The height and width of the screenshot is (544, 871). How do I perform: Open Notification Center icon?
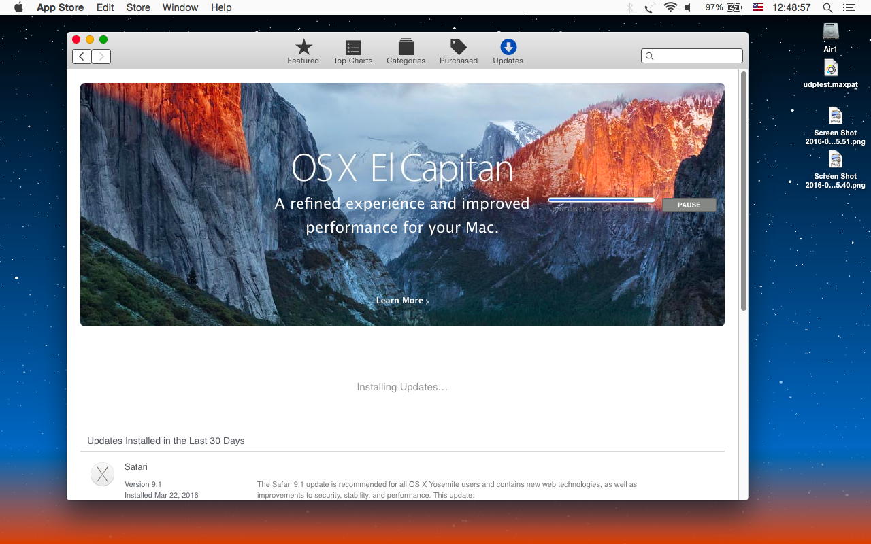pyautogui.click(x=849, y=7)
